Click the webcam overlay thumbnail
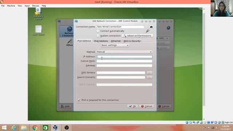This screenshot has height=131, width=233. click(x=222, y=8)
